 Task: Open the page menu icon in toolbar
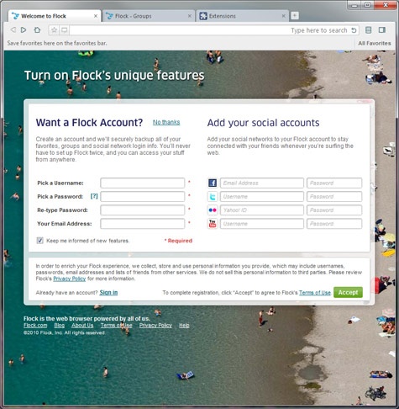pyautogui.click(x=369, y=30)
